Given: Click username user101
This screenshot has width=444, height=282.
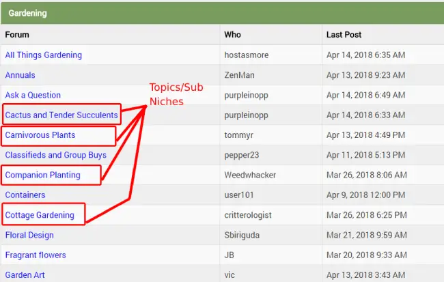Looking at the screenshot, I should tap(238, 195).
